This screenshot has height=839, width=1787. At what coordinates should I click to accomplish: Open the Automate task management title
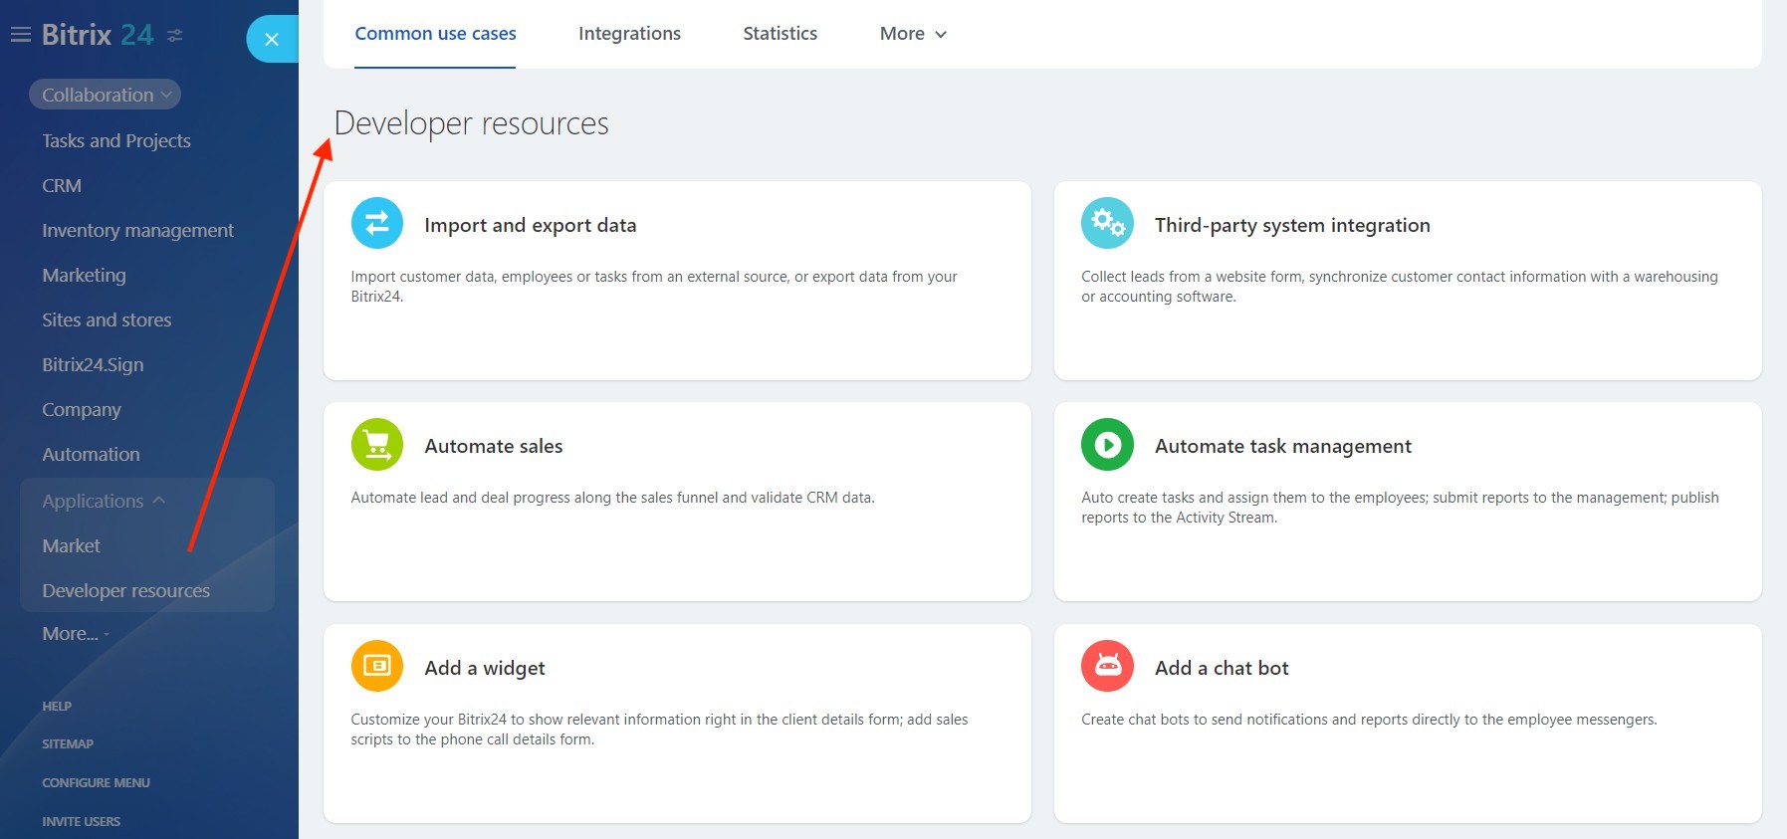coord(1283,446)
